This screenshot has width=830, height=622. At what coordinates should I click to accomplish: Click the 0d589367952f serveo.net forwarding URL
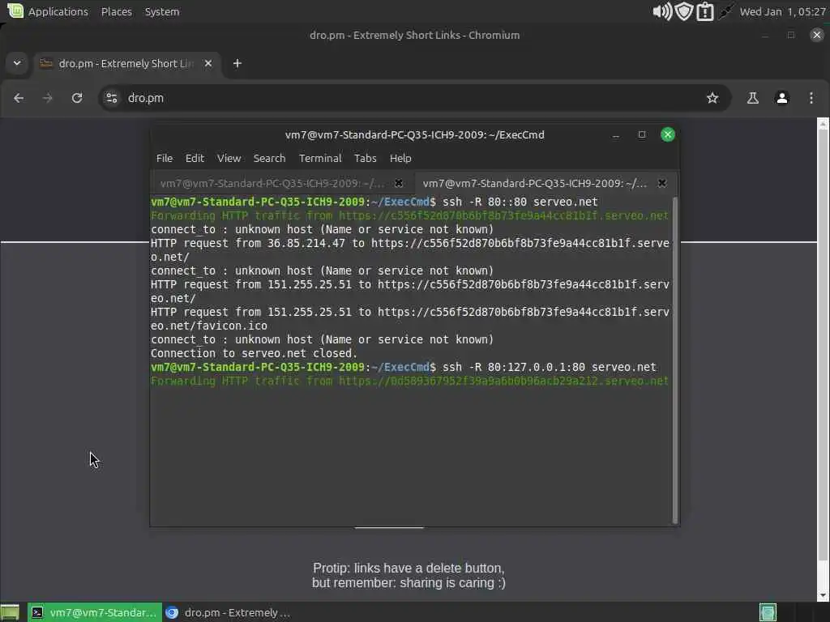click(503, 381)
